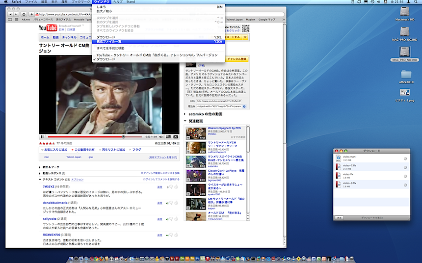Open Claude Ciari - La Playa video thumbnail
Screen dimensions: 422x263
(196, 176)
